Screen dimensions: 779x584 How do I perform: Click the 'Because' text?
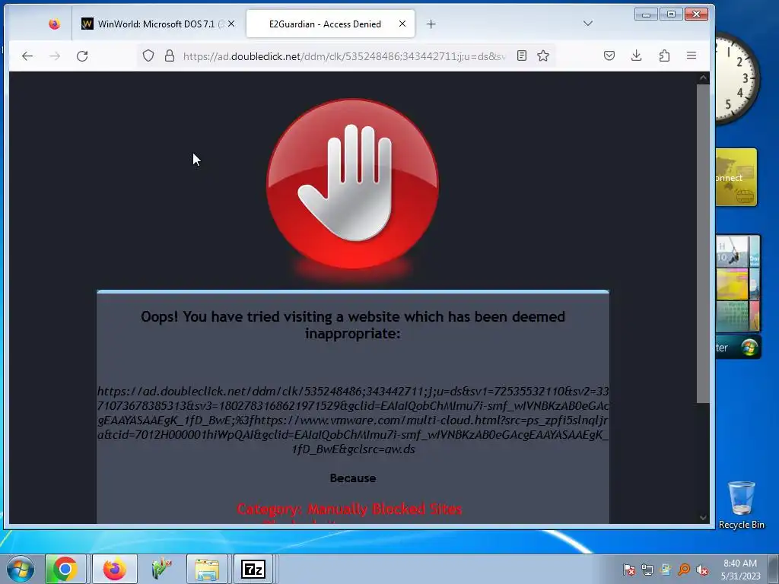(353, 478)
